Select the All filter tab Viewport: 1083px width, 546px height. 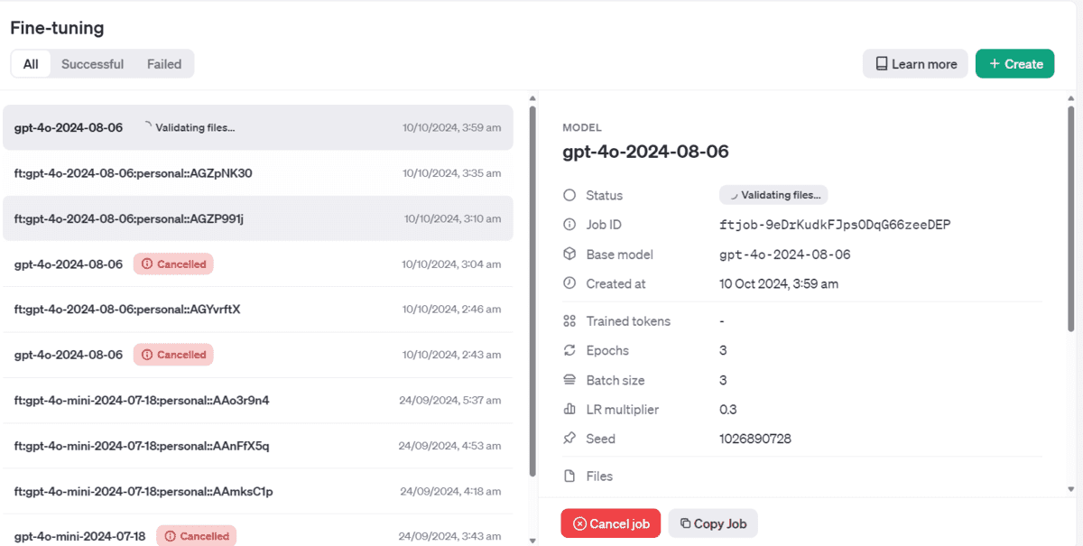[31, 64]
